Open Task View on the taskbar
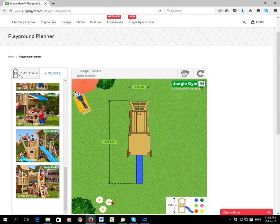This screenshot has width=280, height=224. click(26, 220)
